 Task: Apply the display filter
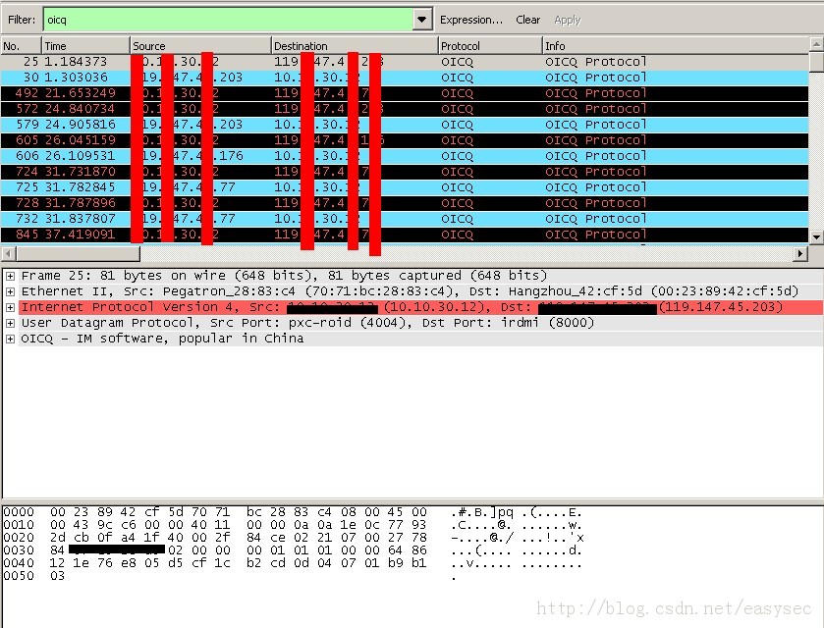pyautogui.click(x=567, y=20)
